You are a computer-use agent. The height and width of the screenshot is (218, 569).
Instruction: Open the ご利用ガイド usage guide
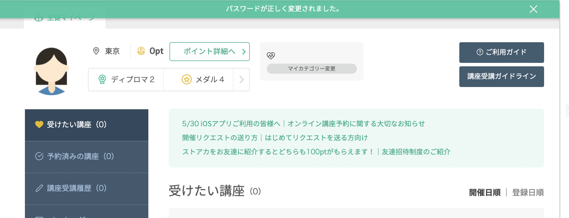point(501,52)
